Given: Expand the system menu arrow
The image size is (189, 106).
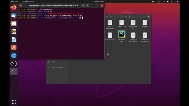Looking at the screenshot, I should tap(177, 1).
